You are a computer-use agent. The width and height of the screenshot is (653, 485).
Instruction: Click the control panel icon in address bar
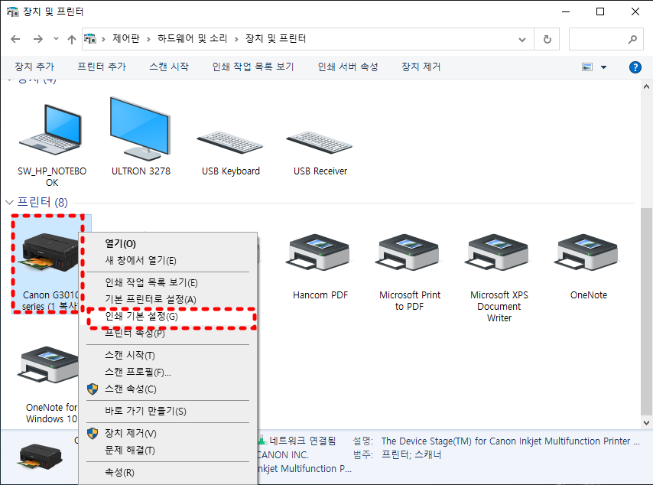pyautogui.click(x=90, y=39)
